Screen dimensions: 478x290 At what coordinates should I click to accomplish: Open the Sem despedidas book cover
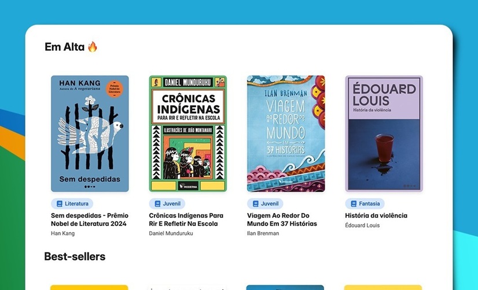90,133
